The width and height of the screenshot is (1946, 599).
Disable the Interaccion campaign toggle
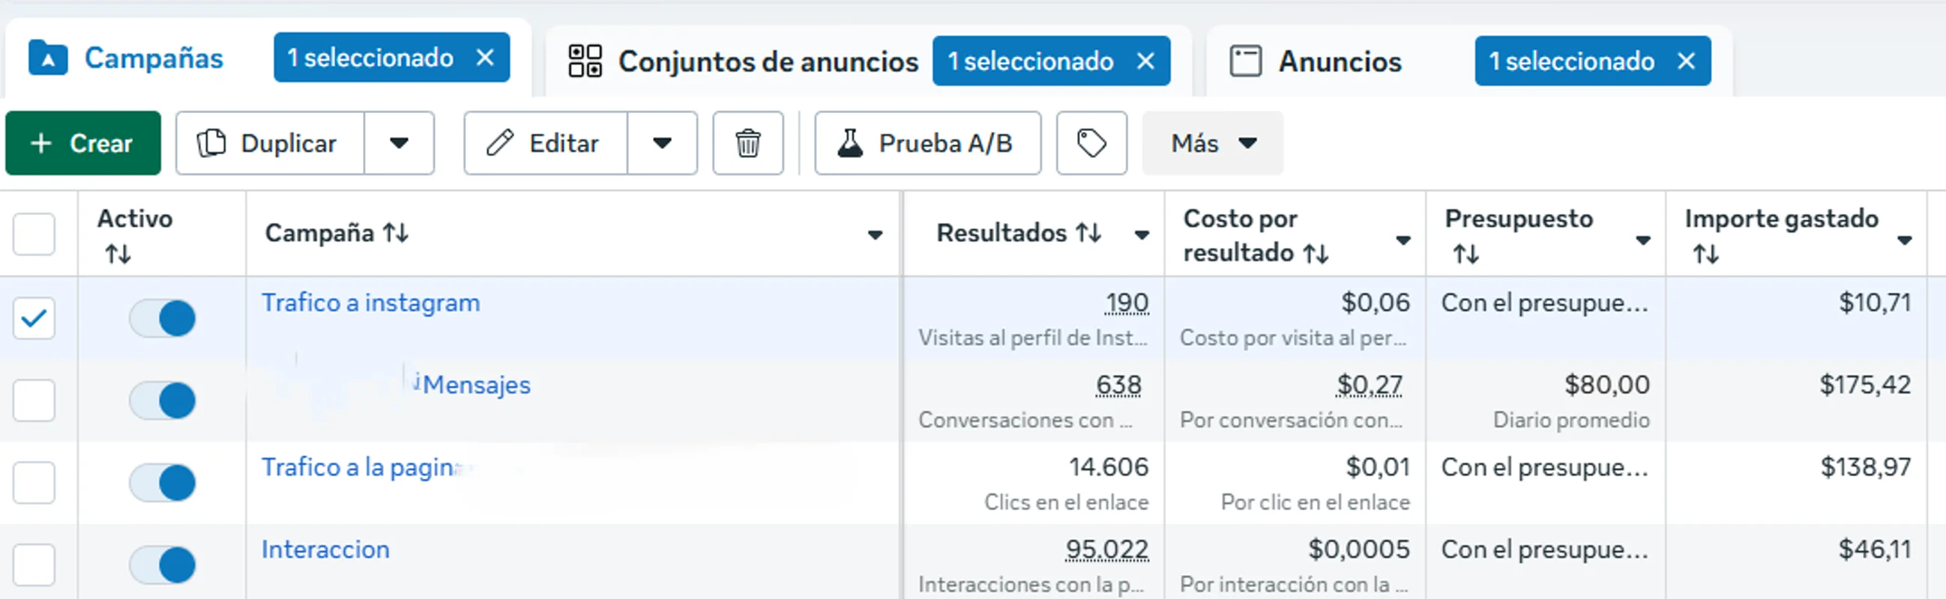[162, 565]
